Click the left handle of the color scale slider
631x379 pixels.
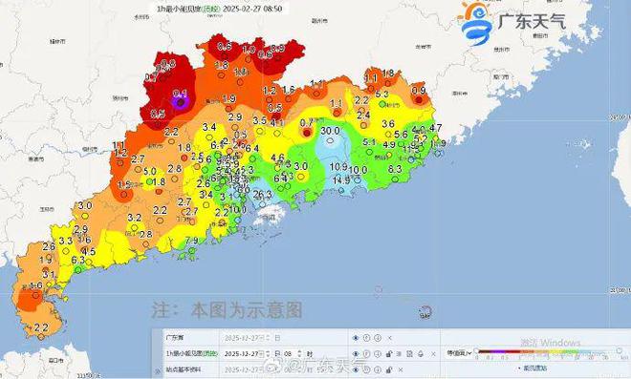pos(476,350)
